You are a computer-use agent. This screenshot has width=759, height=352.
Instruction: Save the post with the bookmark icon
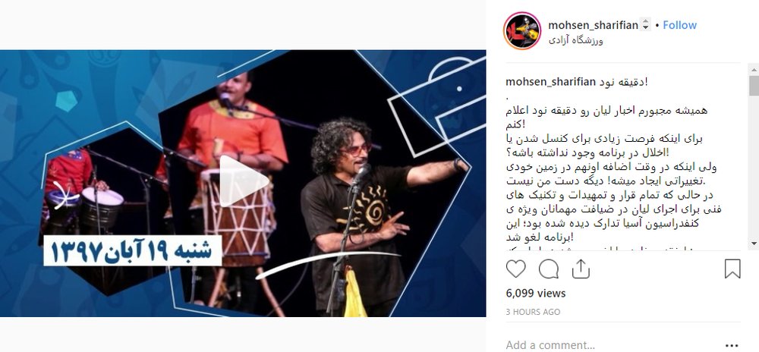(732, 269)
